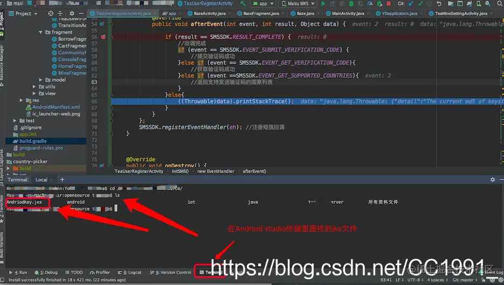Select the Local terminal tab
The height and width of the screenshot is (285, 504).
pyautogui.click(x=42, y=180)
